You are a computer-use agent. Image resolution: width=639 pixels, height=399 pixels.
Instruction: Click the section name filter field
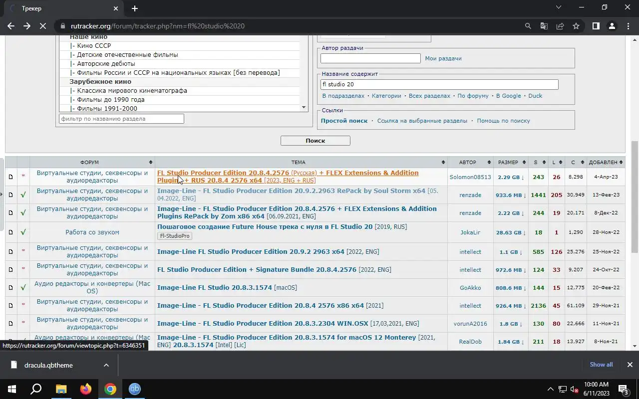click(x=121, y=119)
